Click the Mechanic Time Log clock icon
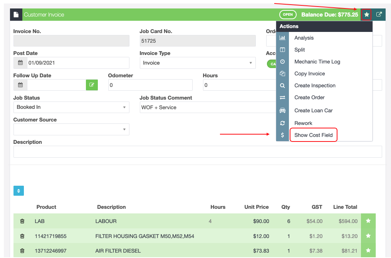This screenshot has width=391, height=258. (282, 62)
